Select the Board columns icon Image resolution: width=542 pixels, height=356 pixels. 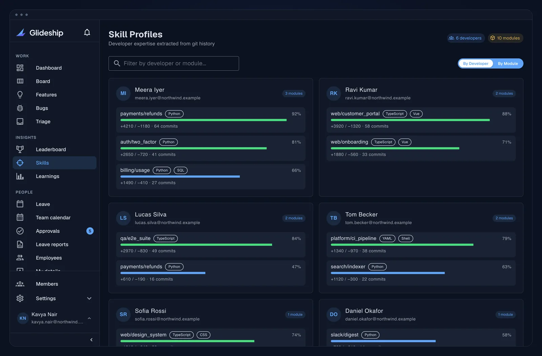click(x=20, y=81)
